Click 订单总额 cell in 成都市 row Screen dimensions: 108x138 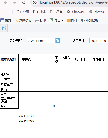pyautogui.click(x=37, y=75)
